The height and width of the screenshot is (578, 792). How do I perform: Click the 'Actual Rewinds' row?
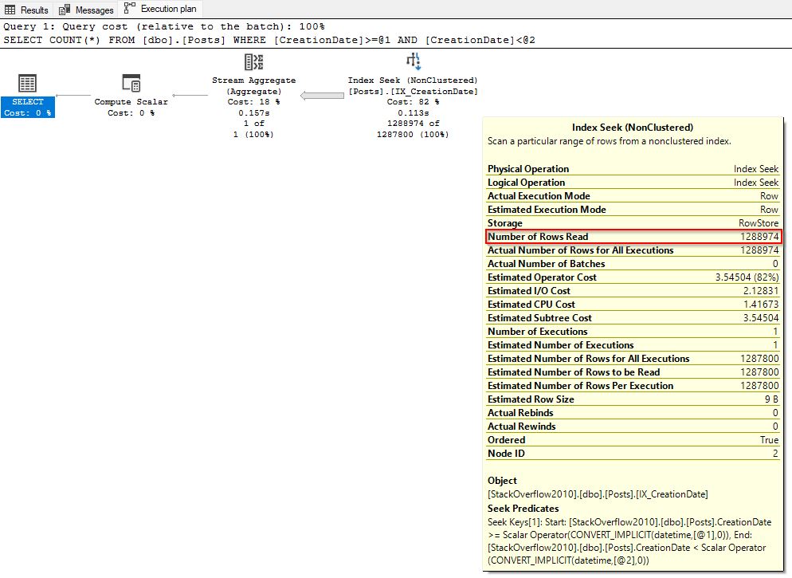point(633,427)
